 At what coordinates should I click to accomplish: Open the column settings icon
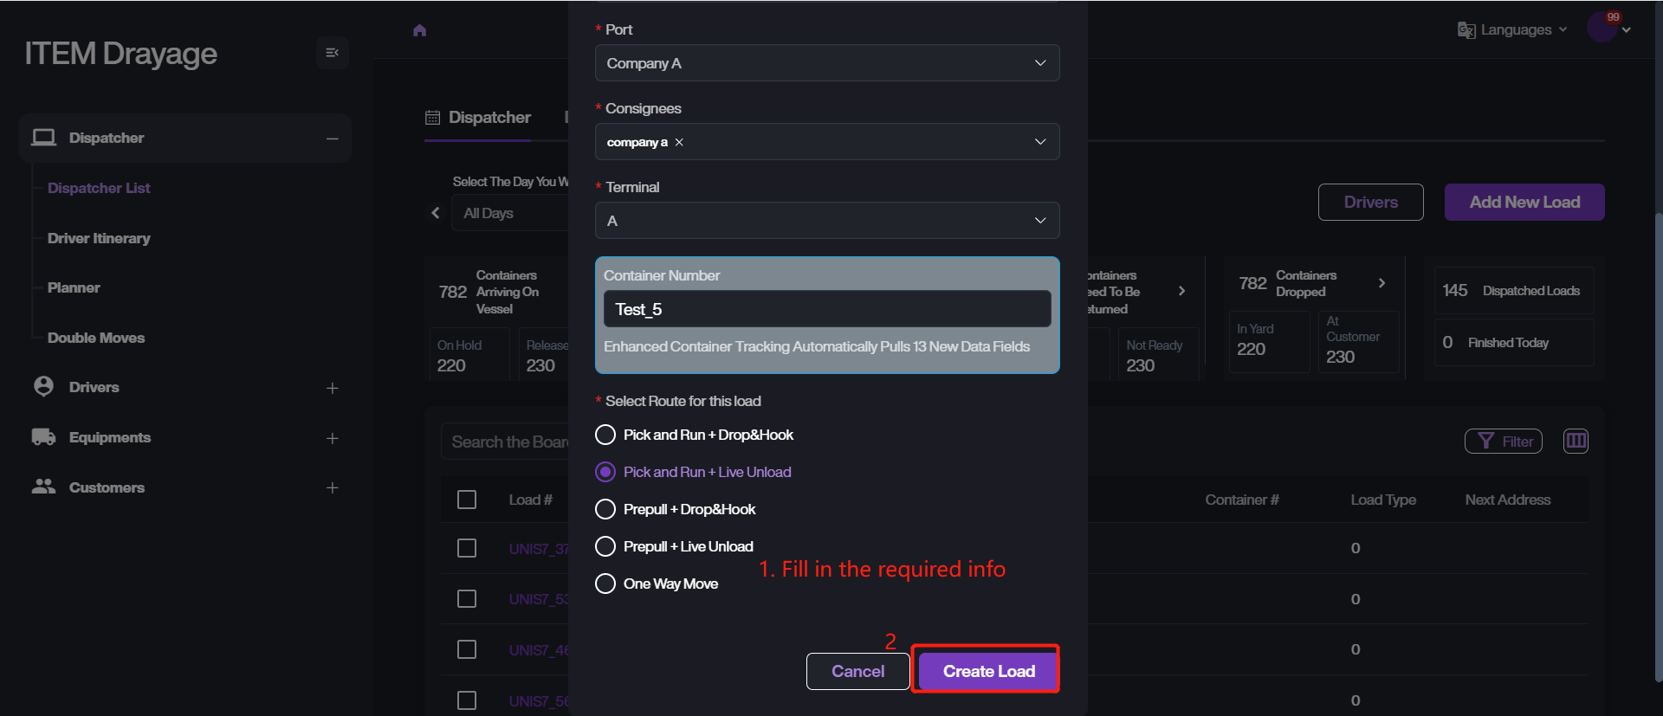[1576, 442]
